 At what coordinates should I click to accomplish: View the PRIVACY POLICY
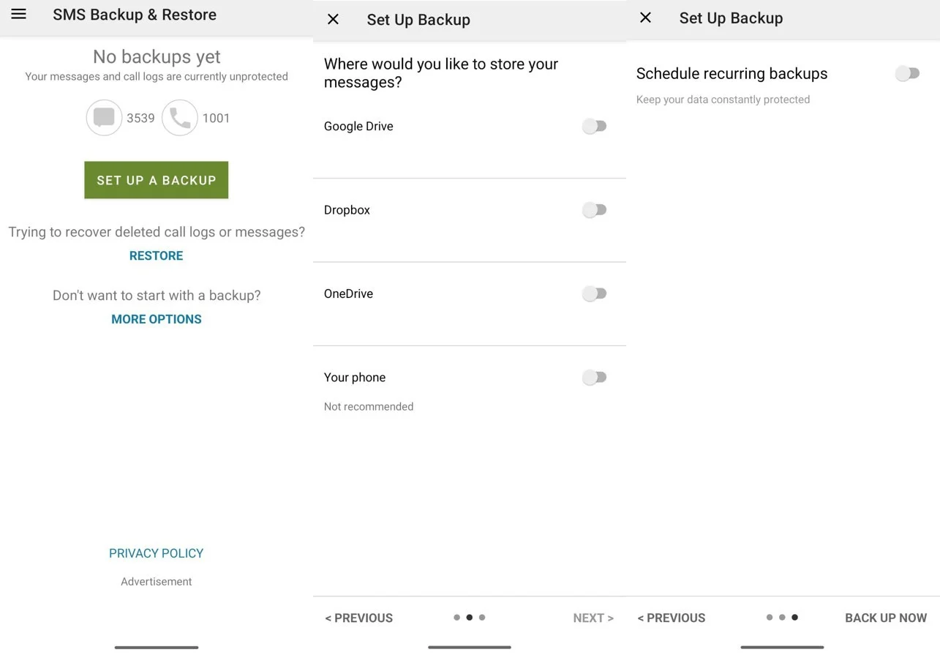point(156,553)
